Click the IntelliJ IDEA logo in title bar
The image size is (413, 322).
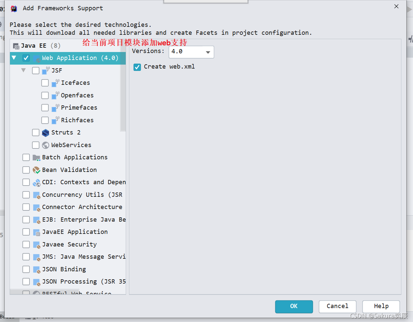(x=14, y=9)
